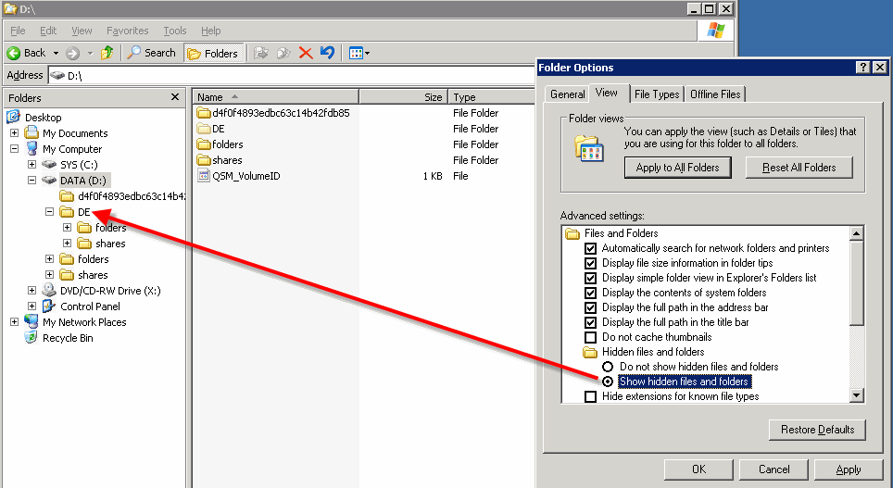
Task: Click the red Delete toolbar icon
Action: pyautogui.click(x=306, y=53)
